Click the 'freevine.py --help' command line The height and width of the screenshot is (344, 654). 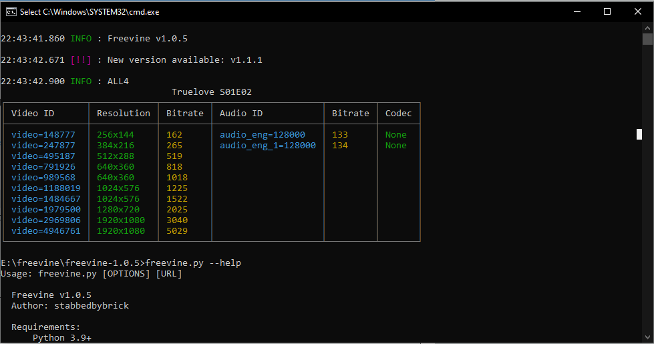click(193, 263)
